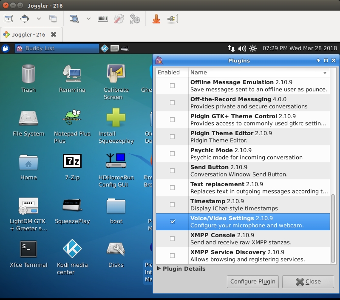The width and height of the screenshot is (340, 300).
Task: Enable the Text replacement plugin checkbox
Action: [x=173, y=187]
